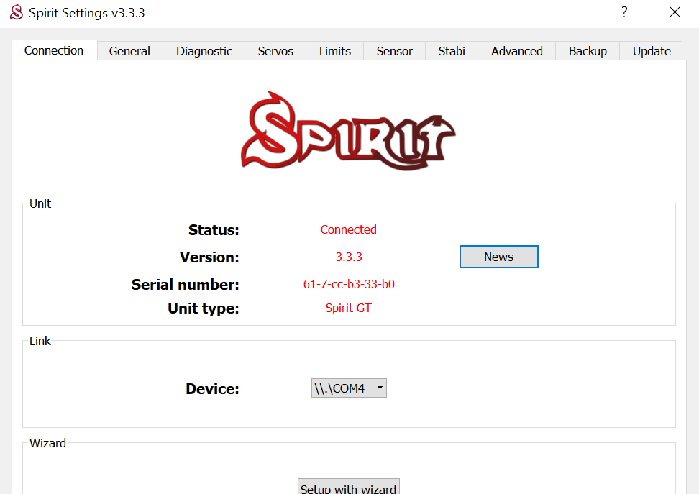Go to the Backup tab
The width and height of the screenshot is (699, 494).
588,51
